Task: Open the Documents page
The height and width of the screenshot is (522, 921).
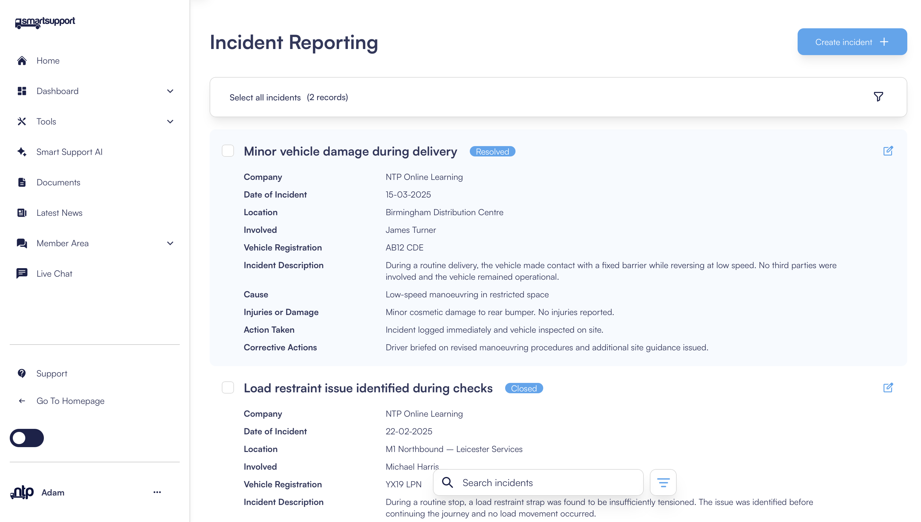Action: pos(58,183)
